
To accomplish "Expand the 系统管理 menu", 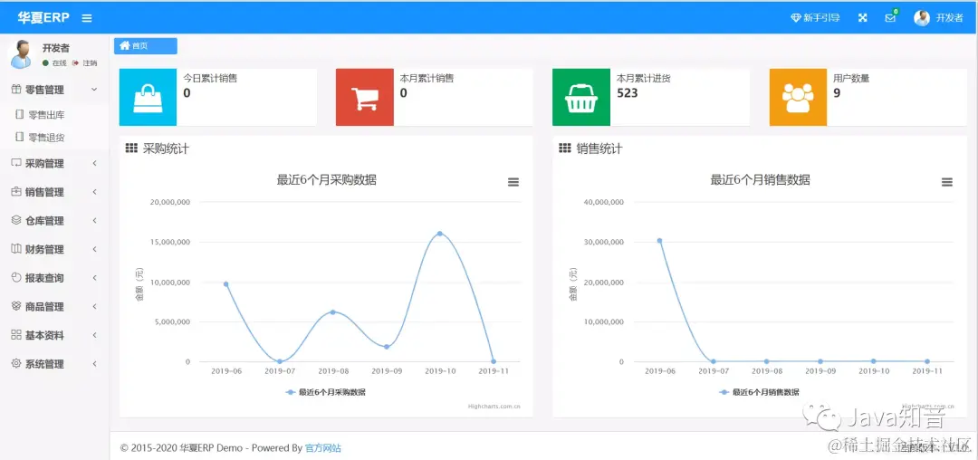I will [54, 364].
